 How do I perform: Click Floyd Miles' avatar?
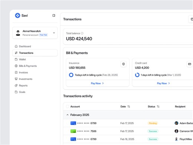(x=176, y=139)
